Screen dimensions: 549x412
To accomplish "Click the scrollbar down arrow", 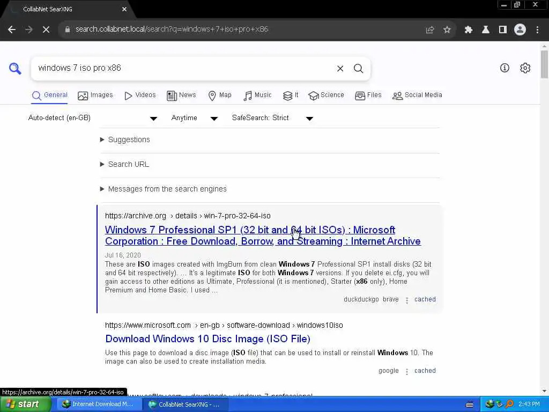I will pyautogui.click(x=544, y=391).
